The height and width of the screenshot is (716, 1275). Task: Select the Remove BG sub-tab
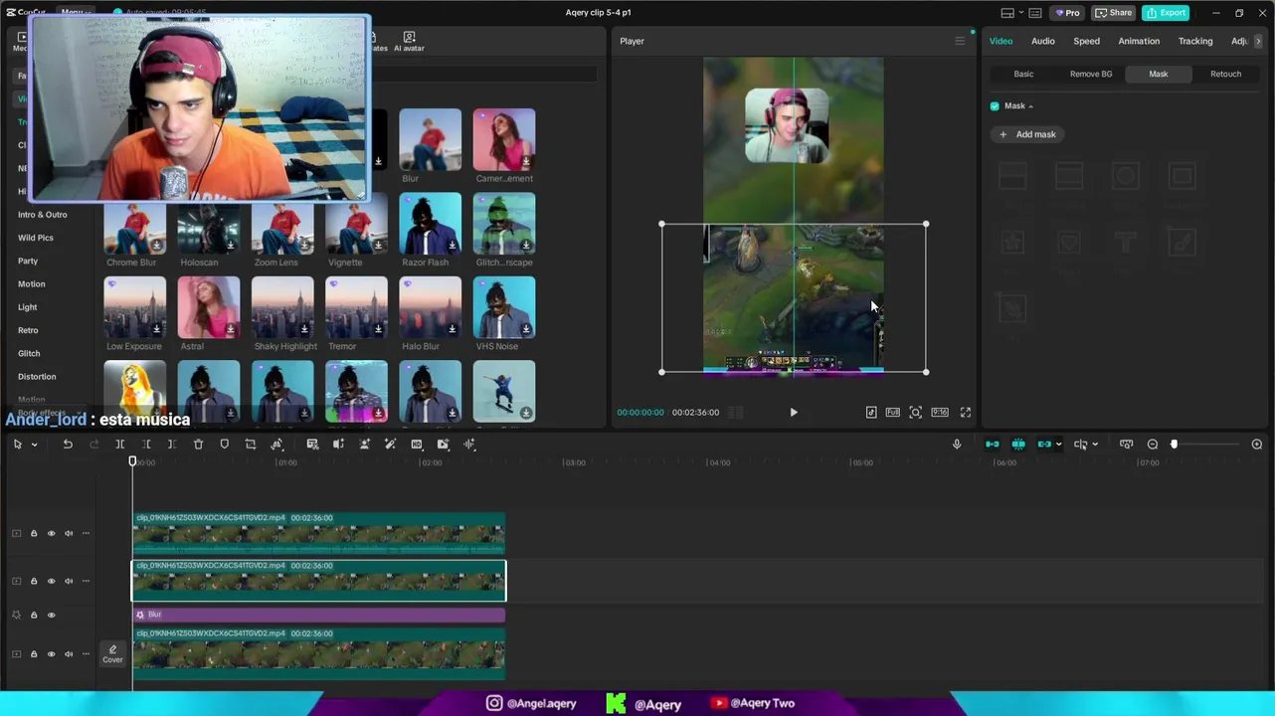tap(1091, 74)
